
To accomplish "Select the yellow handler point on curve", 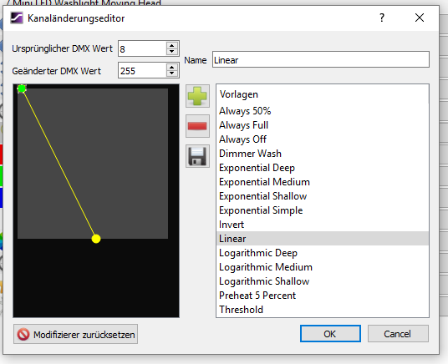I will tap(96, 239).
